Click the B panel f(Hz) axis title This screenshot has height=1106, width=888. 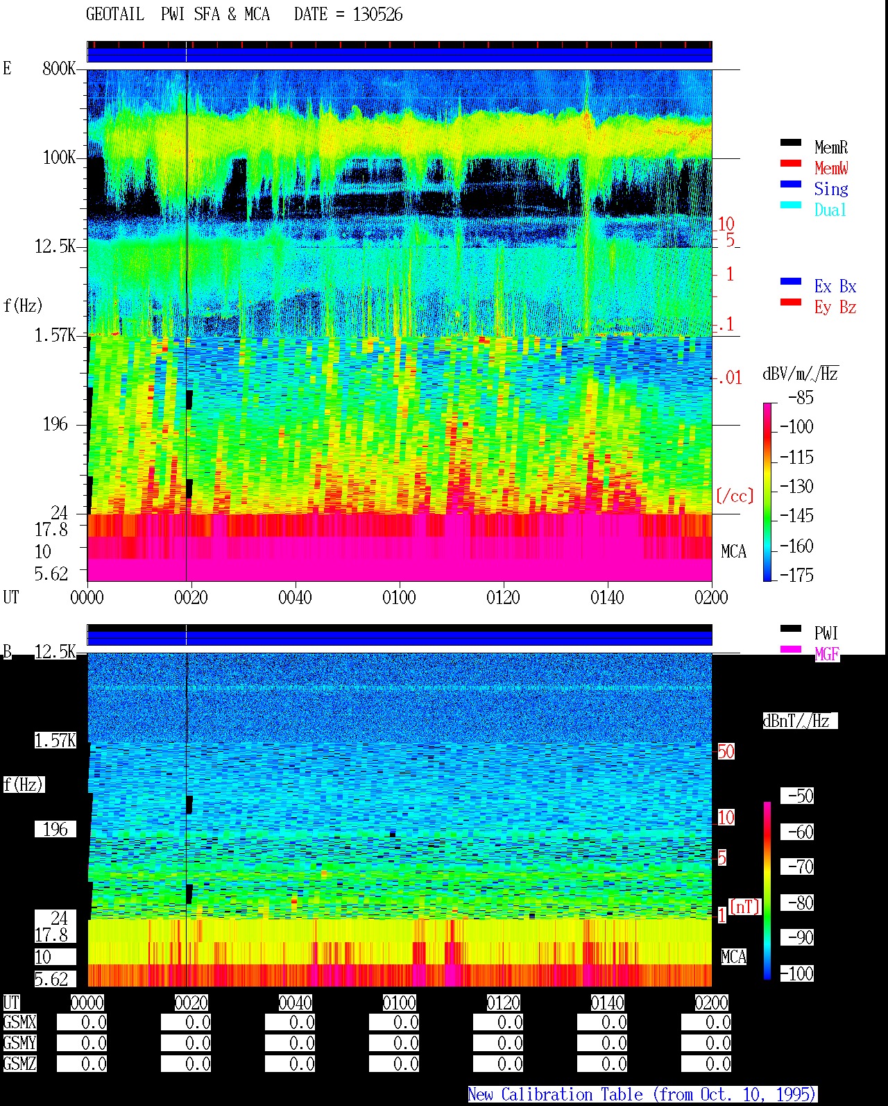[23, 785]
